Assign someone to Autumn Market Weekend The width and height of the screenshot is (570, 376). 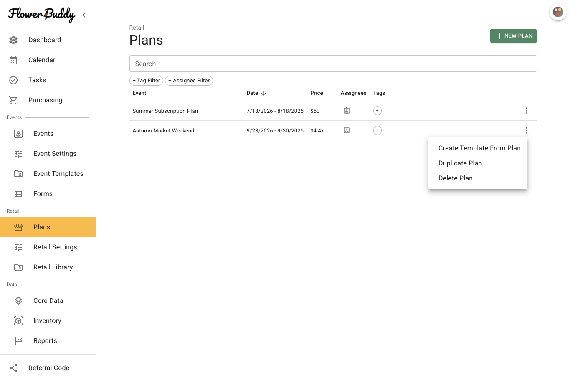(x=347, y=130)
